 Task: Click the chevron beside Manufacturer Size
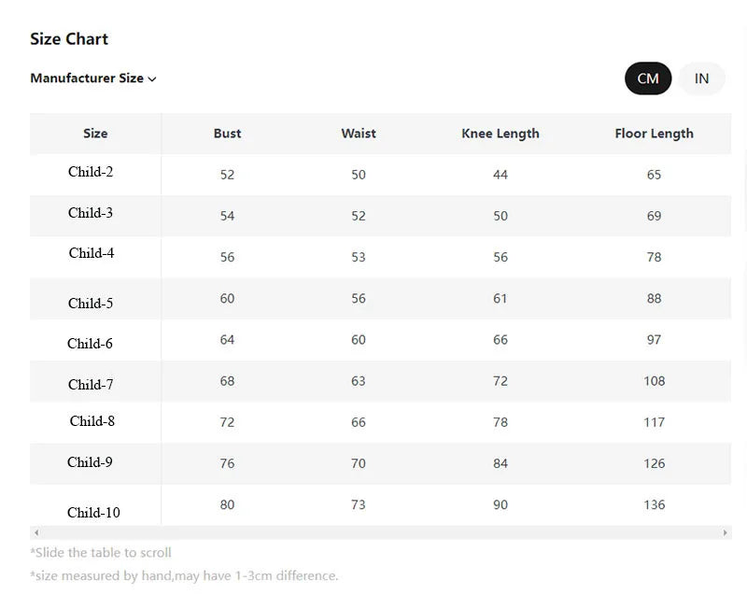(x=152, y=79)
